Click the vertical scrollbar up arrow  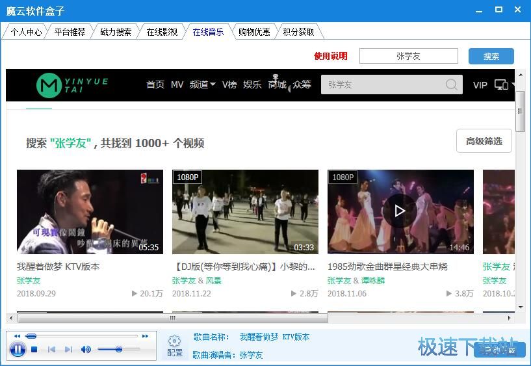click(520, 75)
